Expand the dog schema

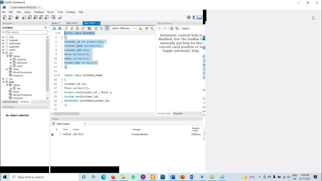coord(4,37)
